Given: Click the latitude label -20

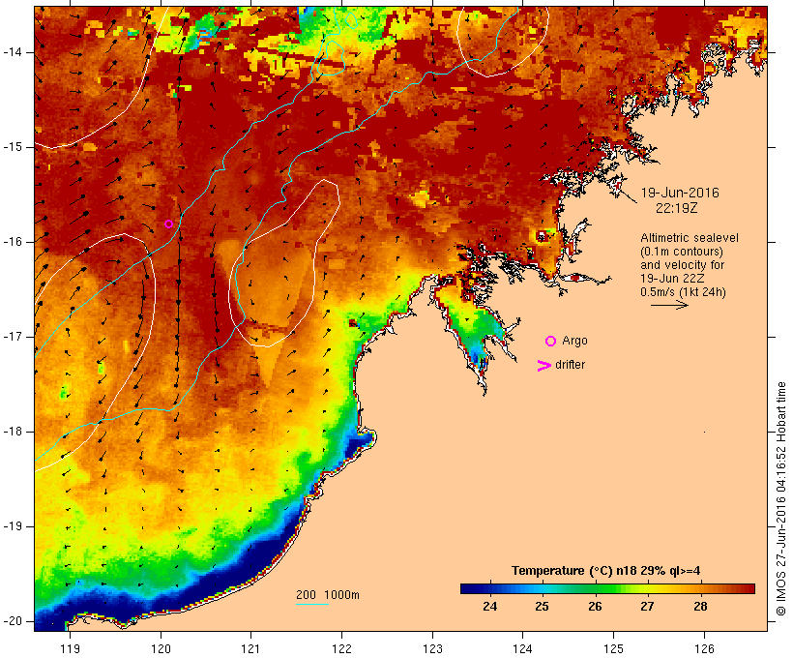Looking at the screenshot, I should point(12,621).
